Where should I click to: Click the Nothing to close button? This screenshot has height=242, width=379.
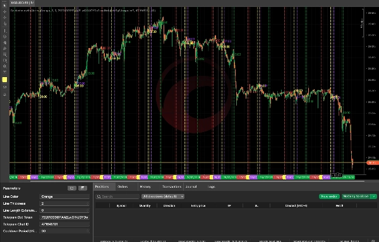(x=356, y=197)
